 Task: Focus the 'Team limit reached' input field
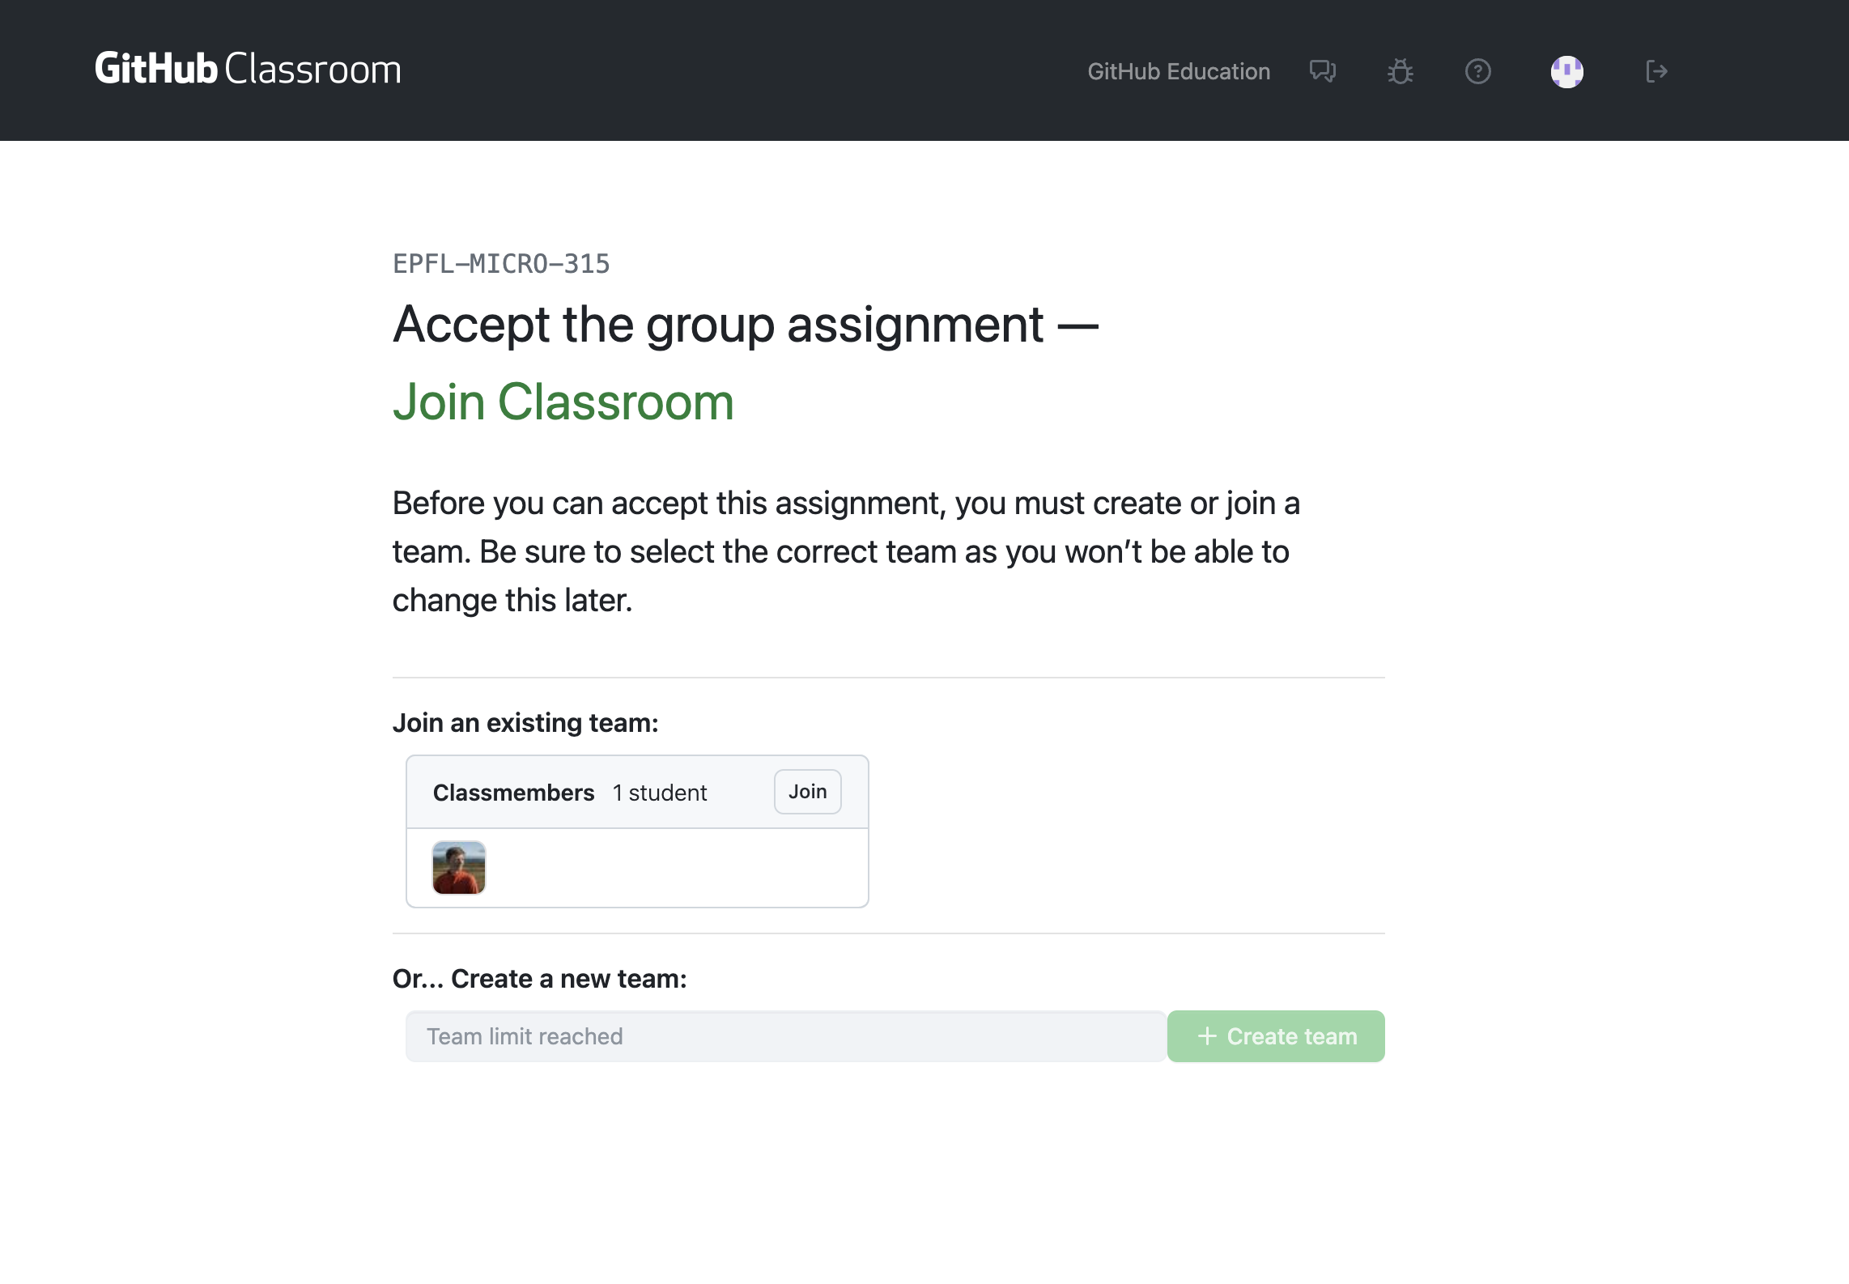point(785,1036)
